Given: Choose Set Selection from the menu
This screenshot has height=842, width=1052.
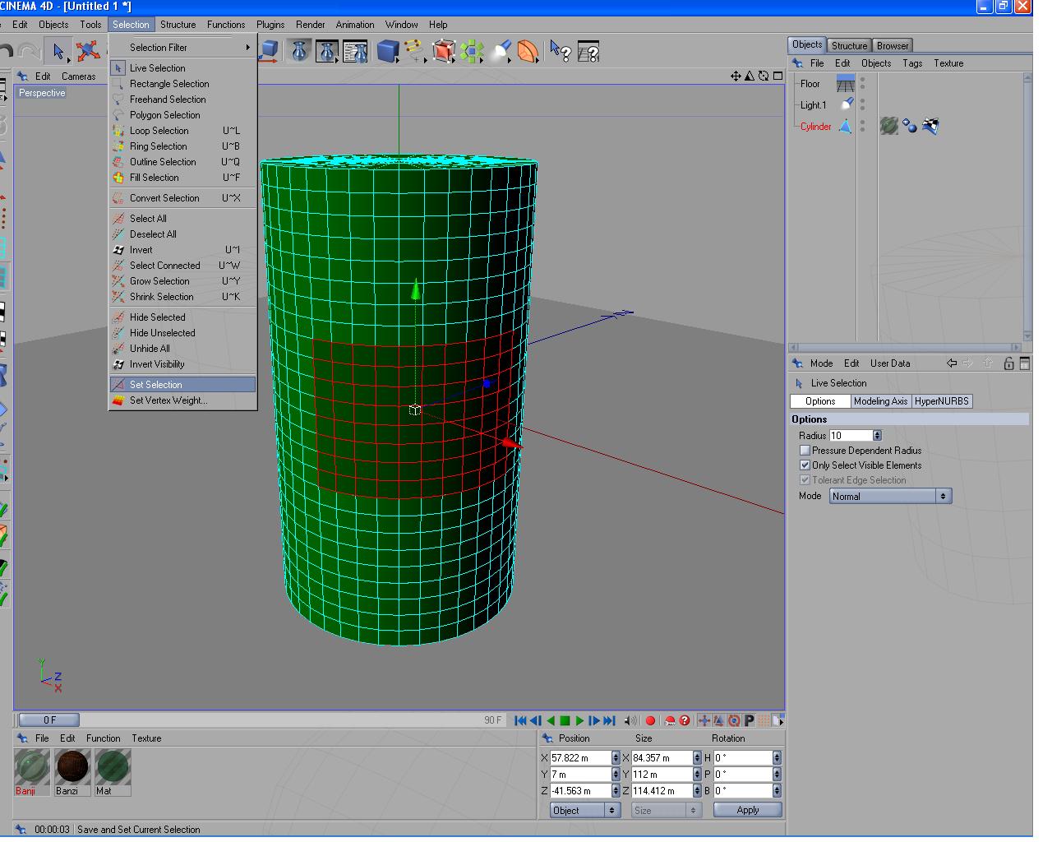Looking at the screenshot, I should point(183,385).
